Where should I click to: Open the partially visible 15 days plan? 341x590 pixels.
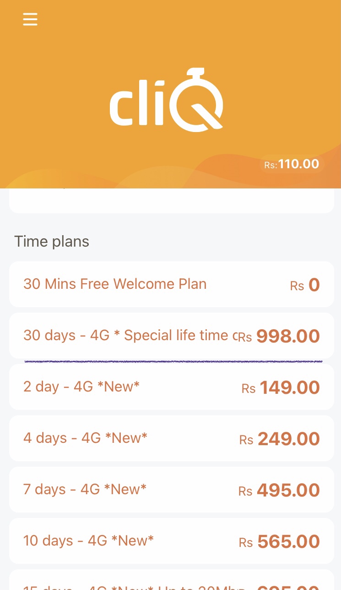click(x=172, y=580)
